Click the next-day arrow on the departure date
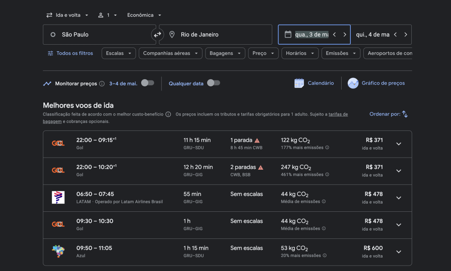 [345, 35]
